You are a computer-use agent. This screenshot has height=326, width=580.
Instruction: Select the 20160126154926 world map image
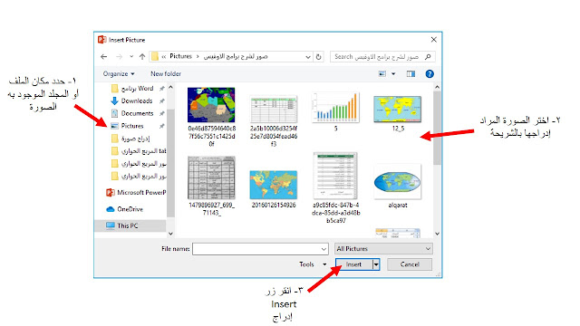pyautogui.click(x=274, y=185)
